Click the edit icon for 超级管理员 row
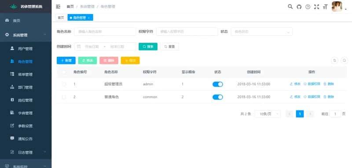The width and height of the screenshot is (352, 168). (291, 84)
